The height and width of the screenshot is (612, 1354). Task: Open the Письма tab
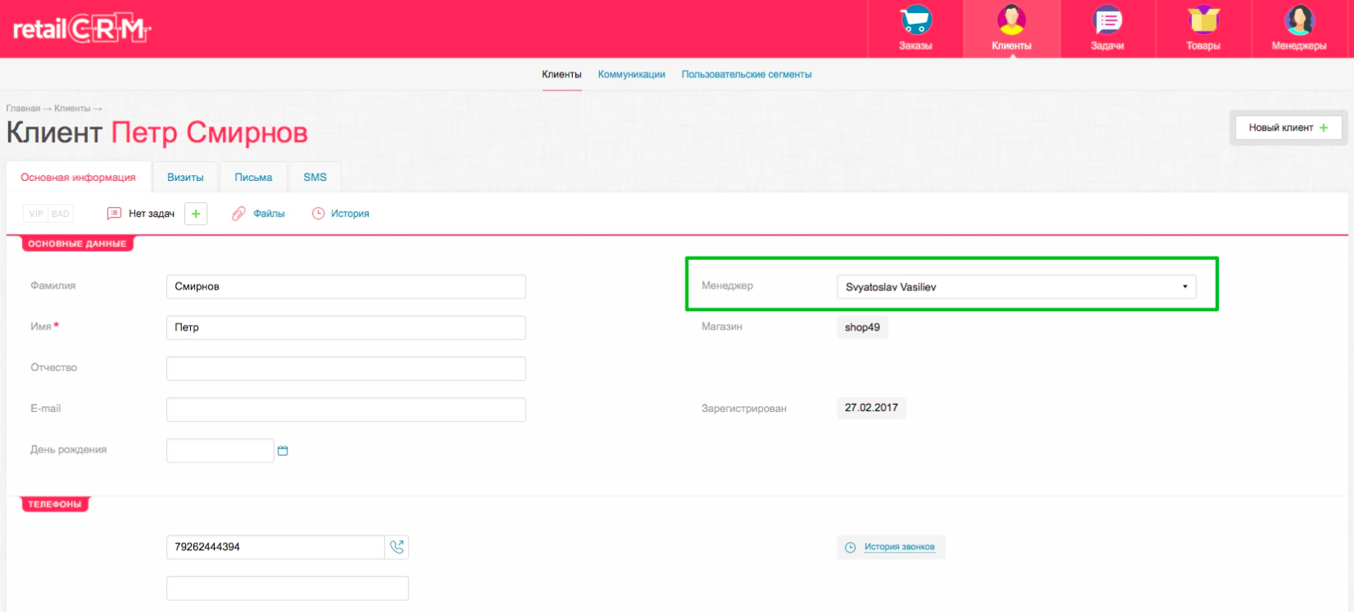point(254,178)
